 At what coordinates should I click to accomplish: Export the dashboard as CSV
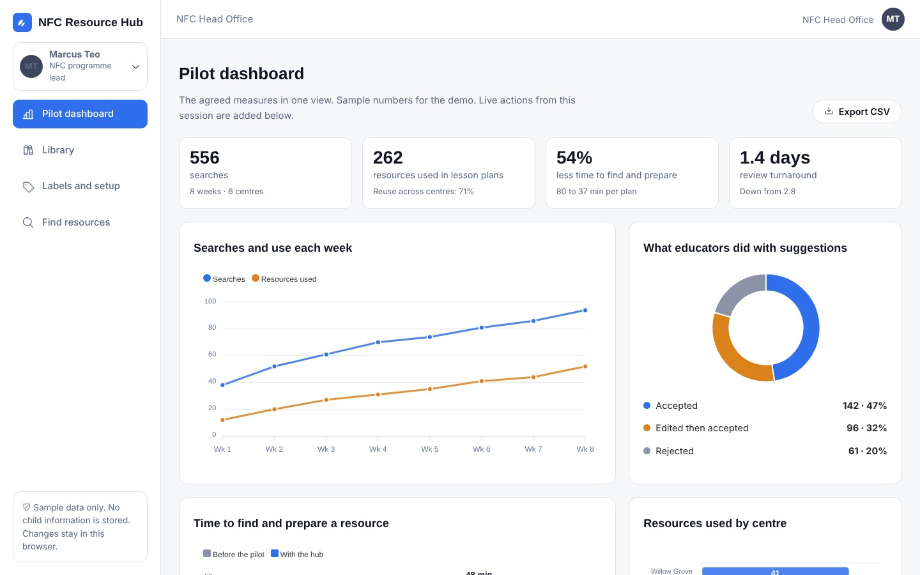click(x=857, y=111)
